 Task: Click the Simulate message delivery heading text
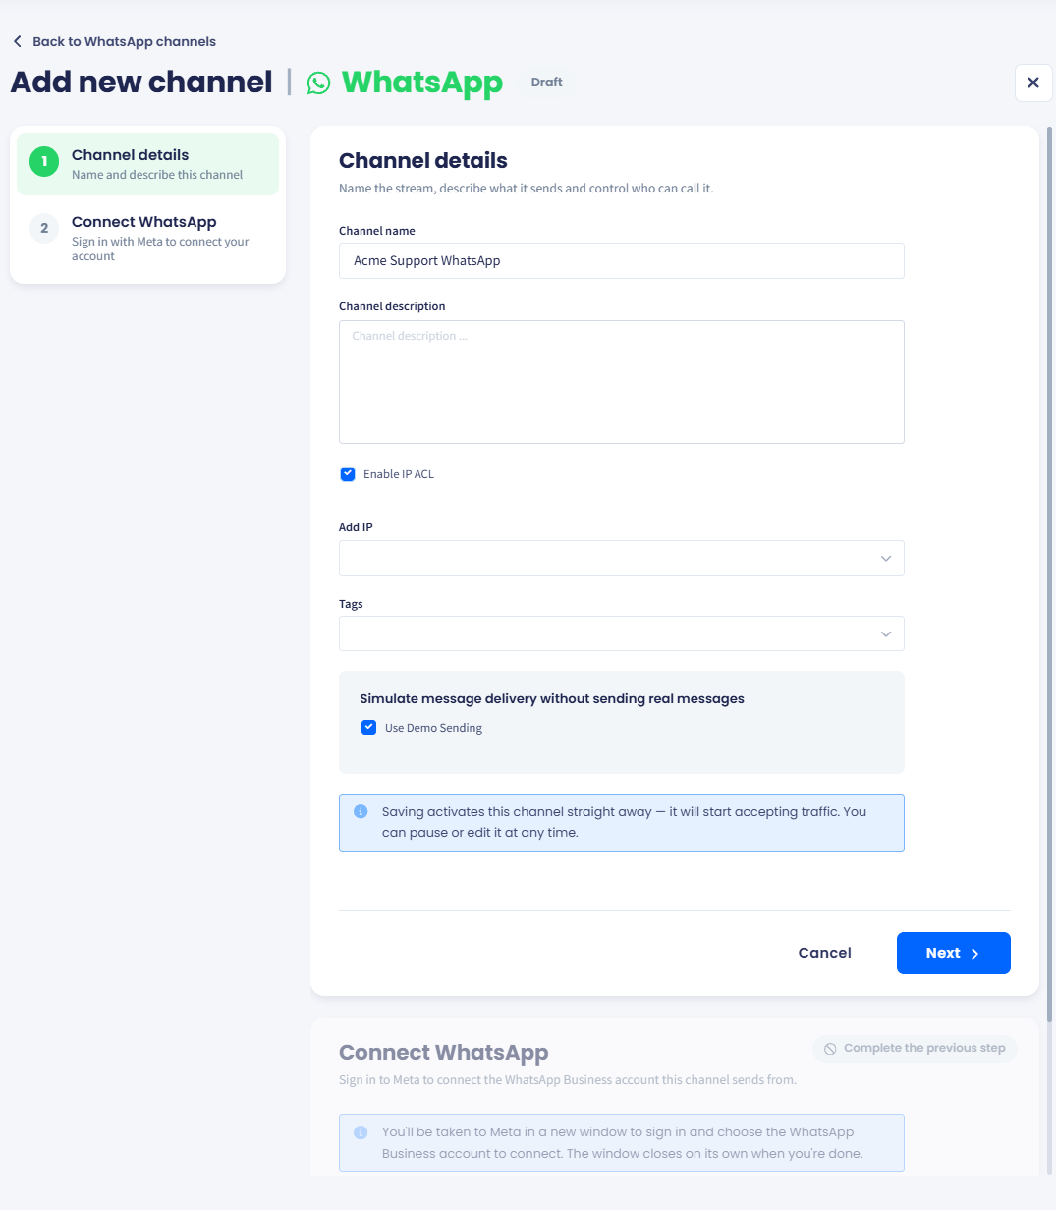point(552,699)
